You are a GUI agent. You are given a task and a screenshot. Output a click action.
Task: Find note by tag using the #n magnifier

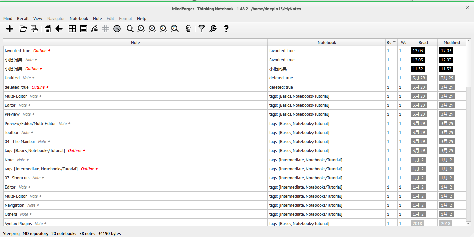pyautogui.click(x=175, y=29)
